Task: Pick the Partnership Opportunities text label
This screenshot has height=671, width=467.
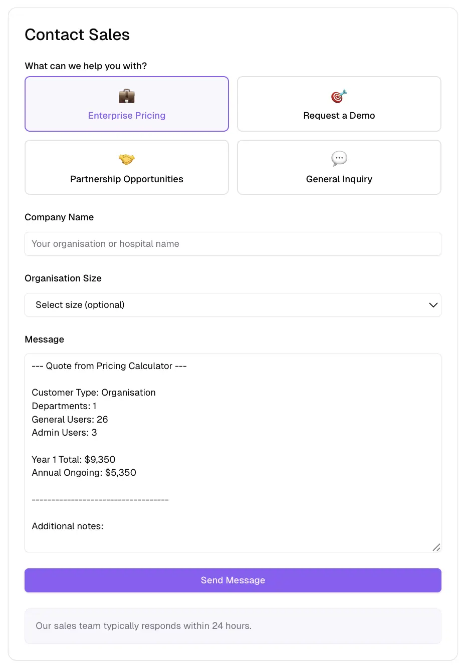Action: 126,179
